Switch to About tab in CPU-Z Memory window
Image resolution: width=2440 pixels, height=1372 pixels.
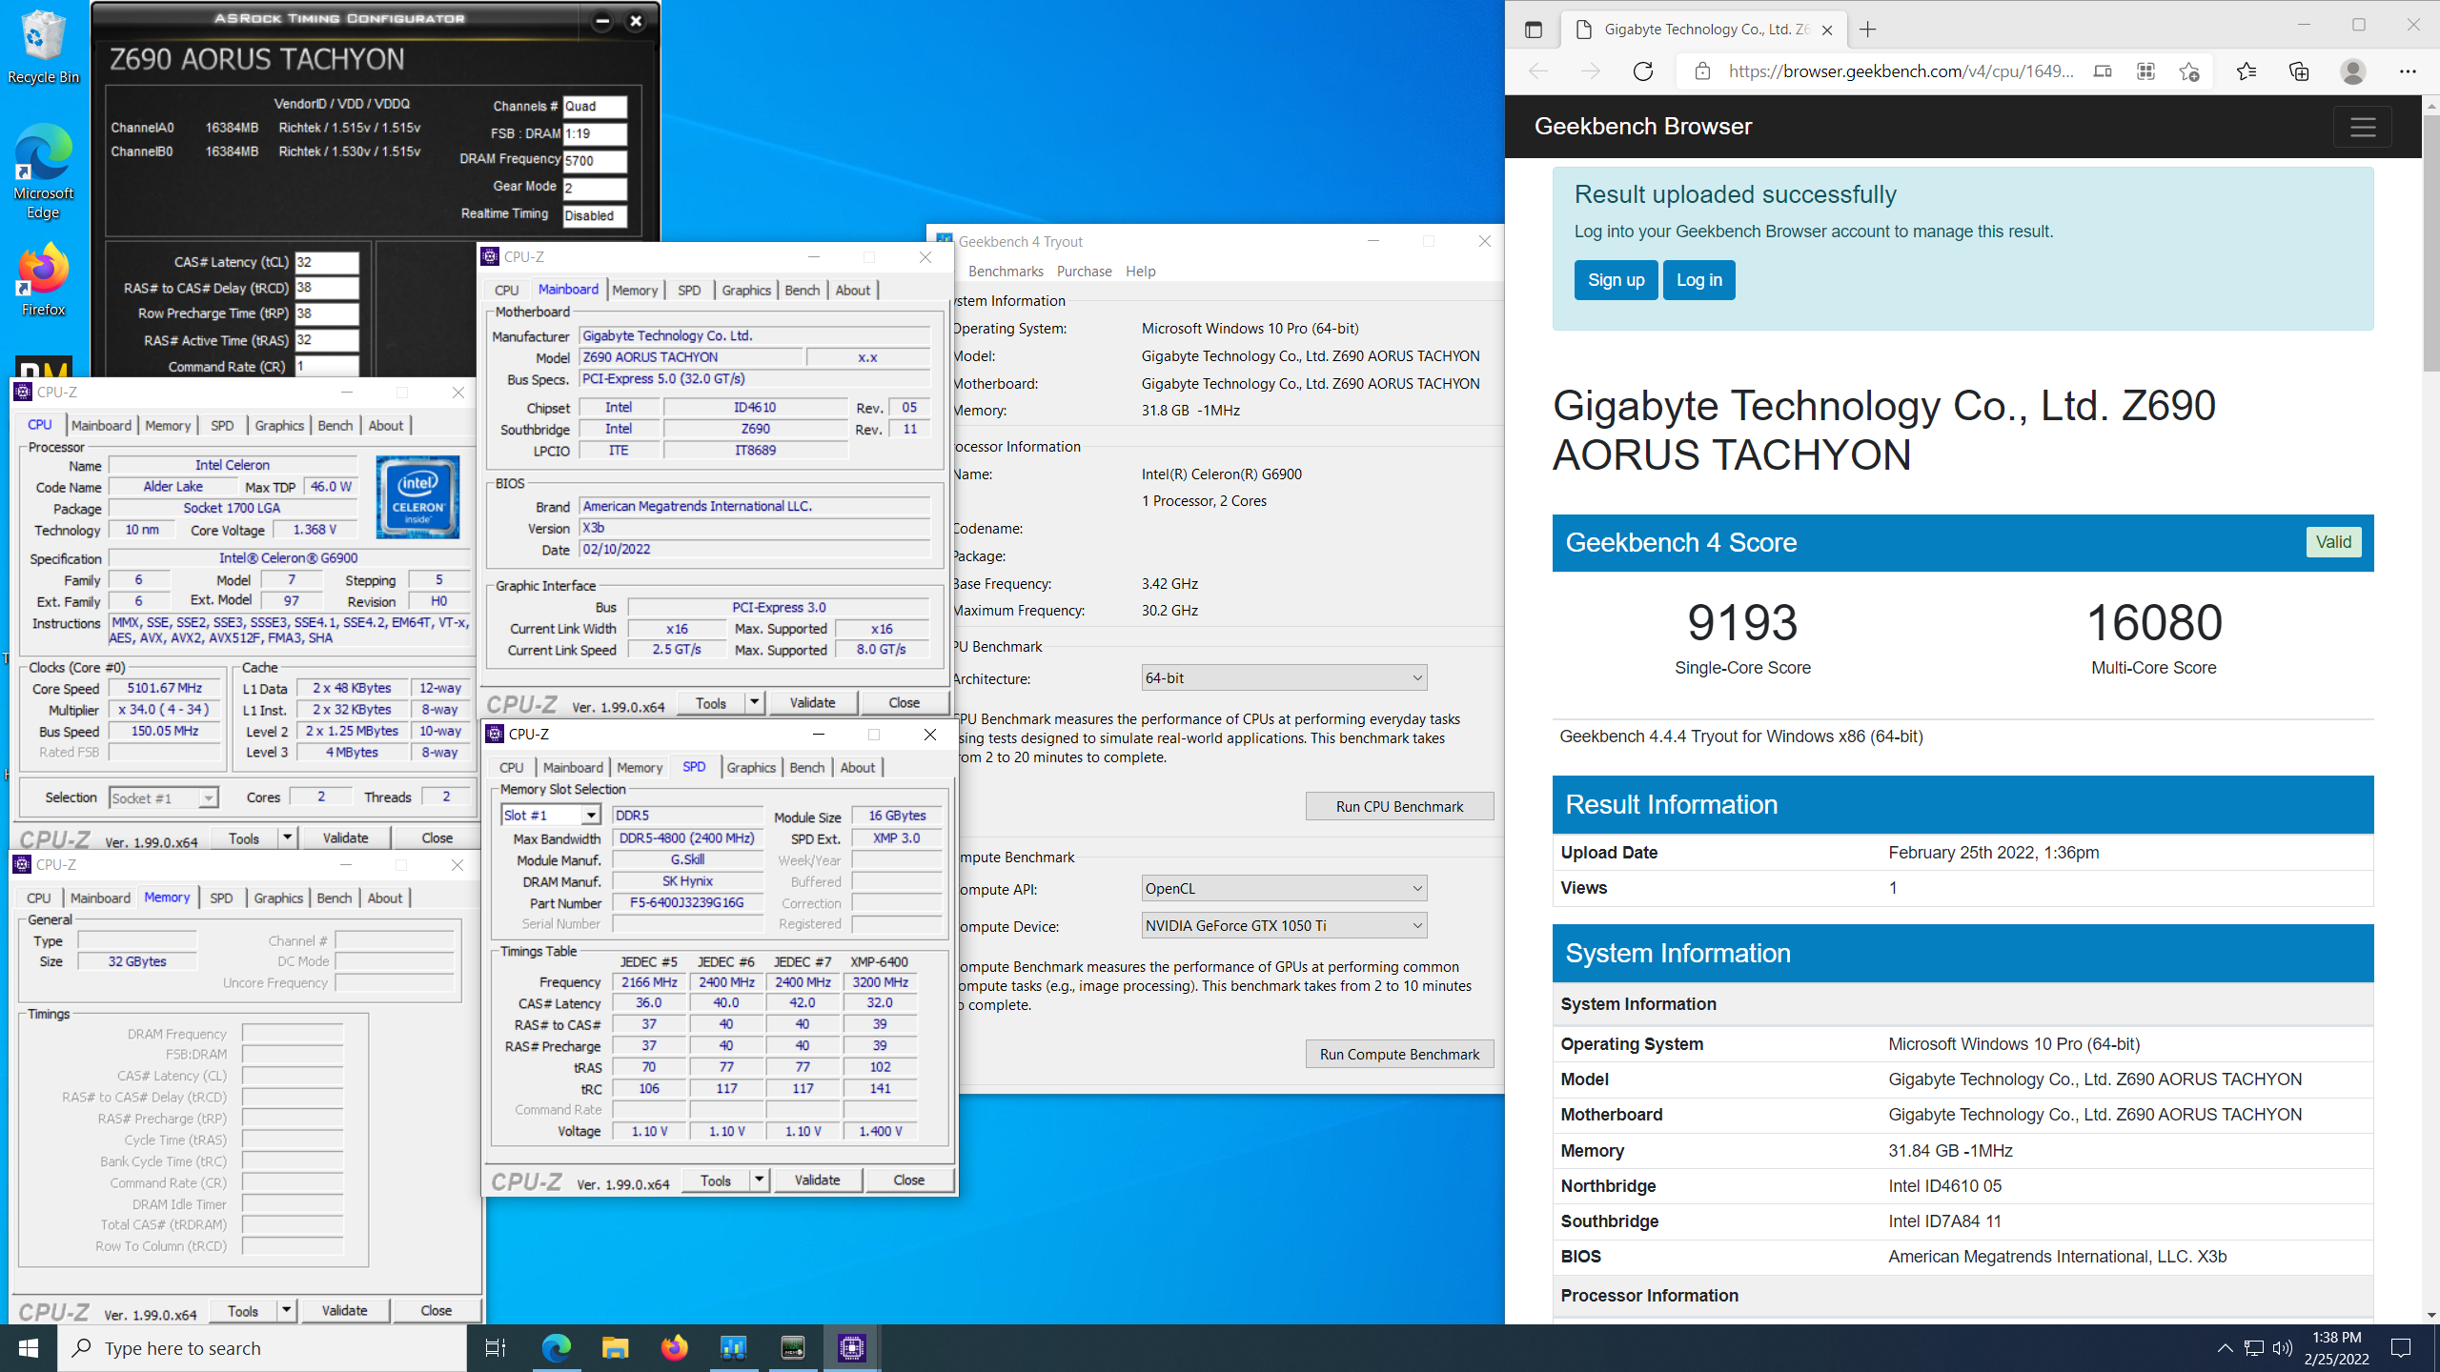(385, 898)
